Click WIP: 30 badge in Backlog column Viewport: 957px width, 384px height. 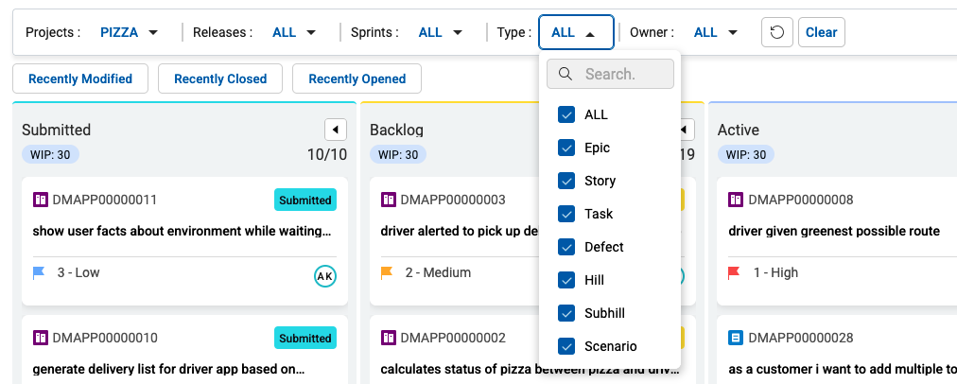tap(398, 154)
